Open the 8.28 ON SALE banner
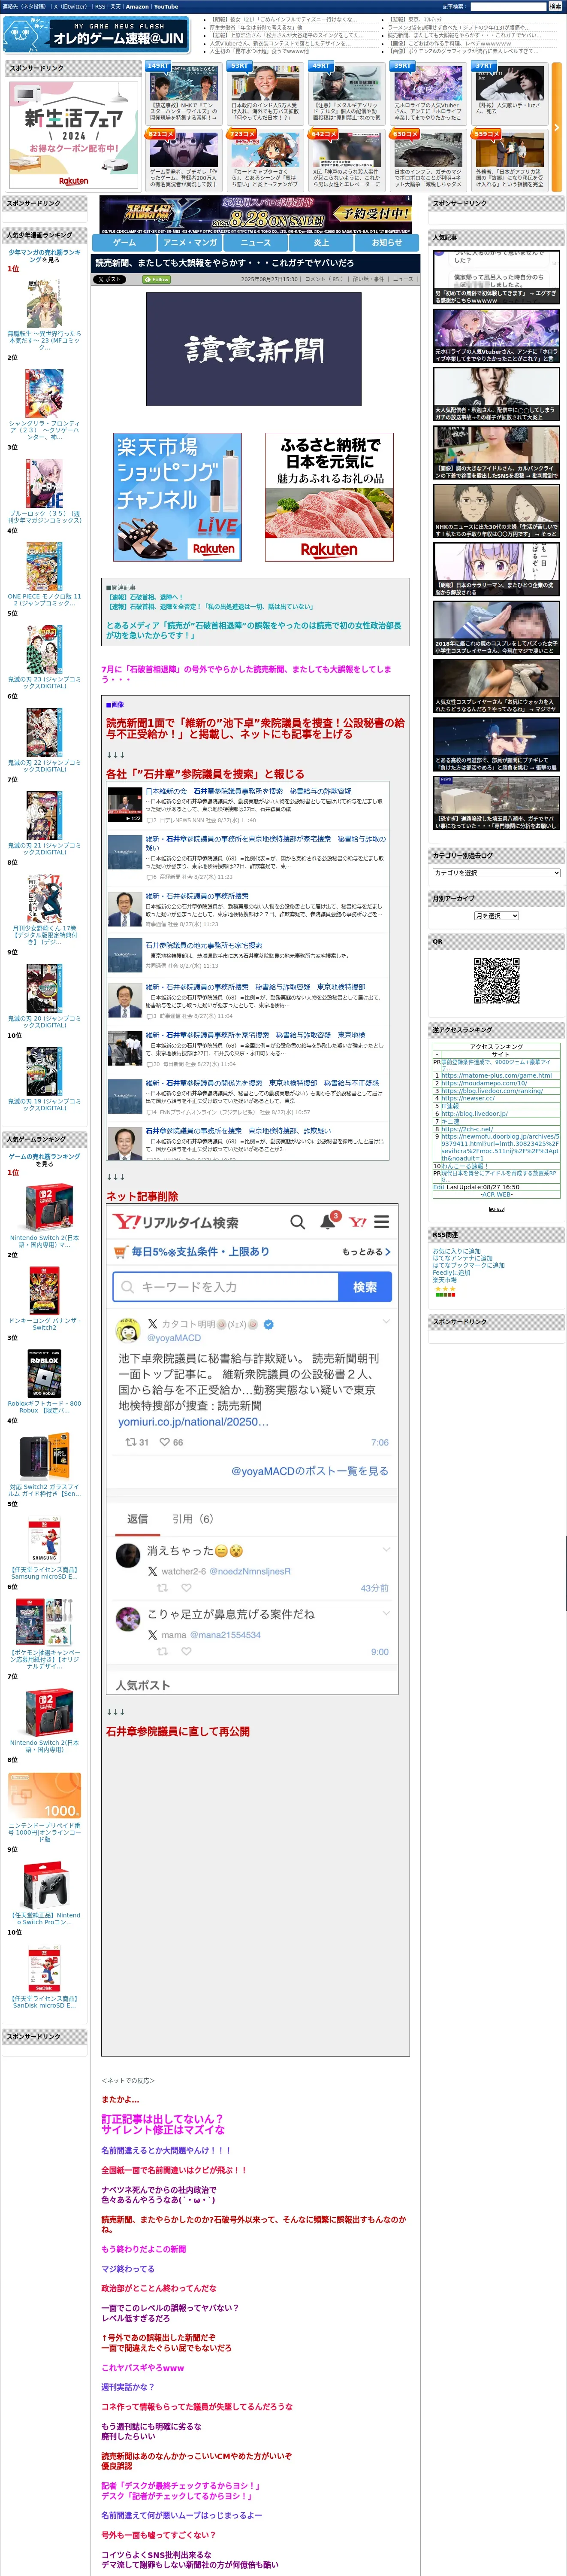Viewport: 567px width, 2576px height. click(x=256, y=213)
